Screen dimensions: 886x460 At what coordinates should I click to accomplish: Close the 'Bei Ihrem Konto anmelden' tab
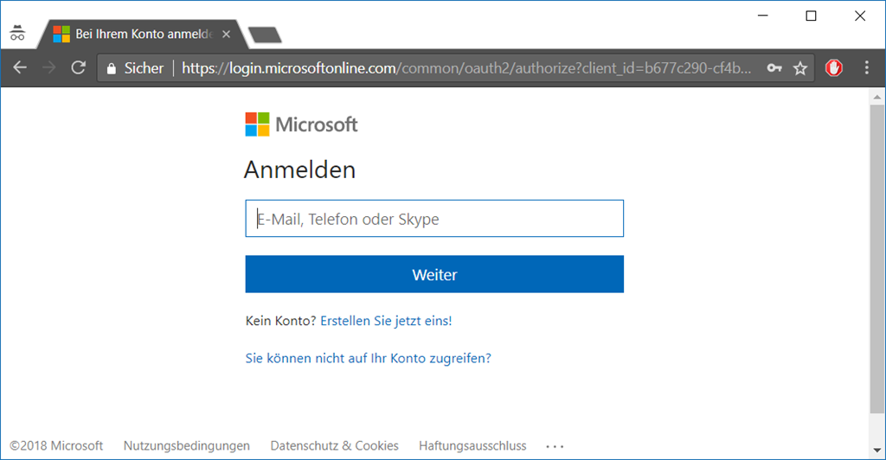click(x=227, y=35)
